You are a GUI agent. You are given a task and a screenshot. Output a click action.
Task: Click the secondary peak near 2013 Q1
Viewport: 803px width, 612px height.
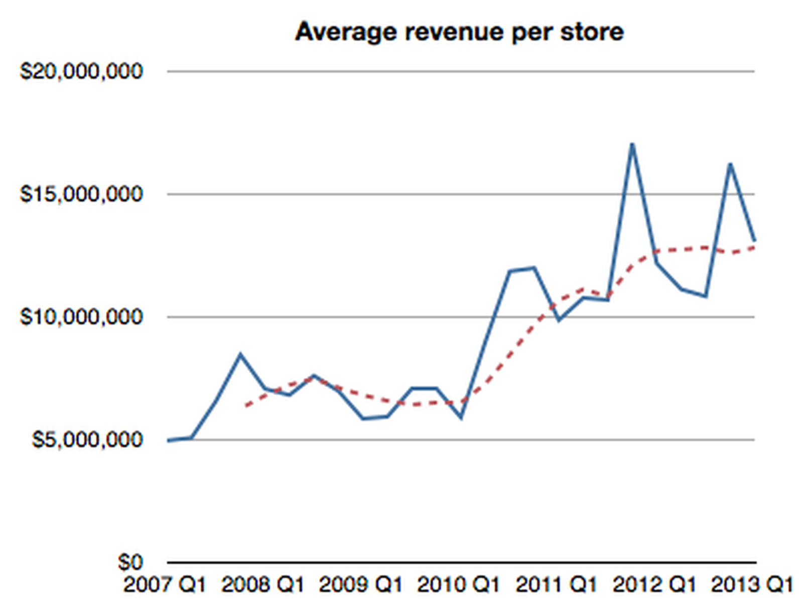731,164
